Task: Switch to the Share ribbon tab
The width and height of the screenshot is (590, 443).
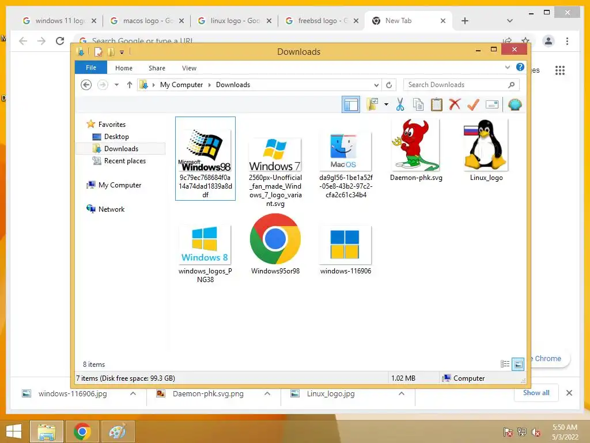Action: (x=157, y=68)
